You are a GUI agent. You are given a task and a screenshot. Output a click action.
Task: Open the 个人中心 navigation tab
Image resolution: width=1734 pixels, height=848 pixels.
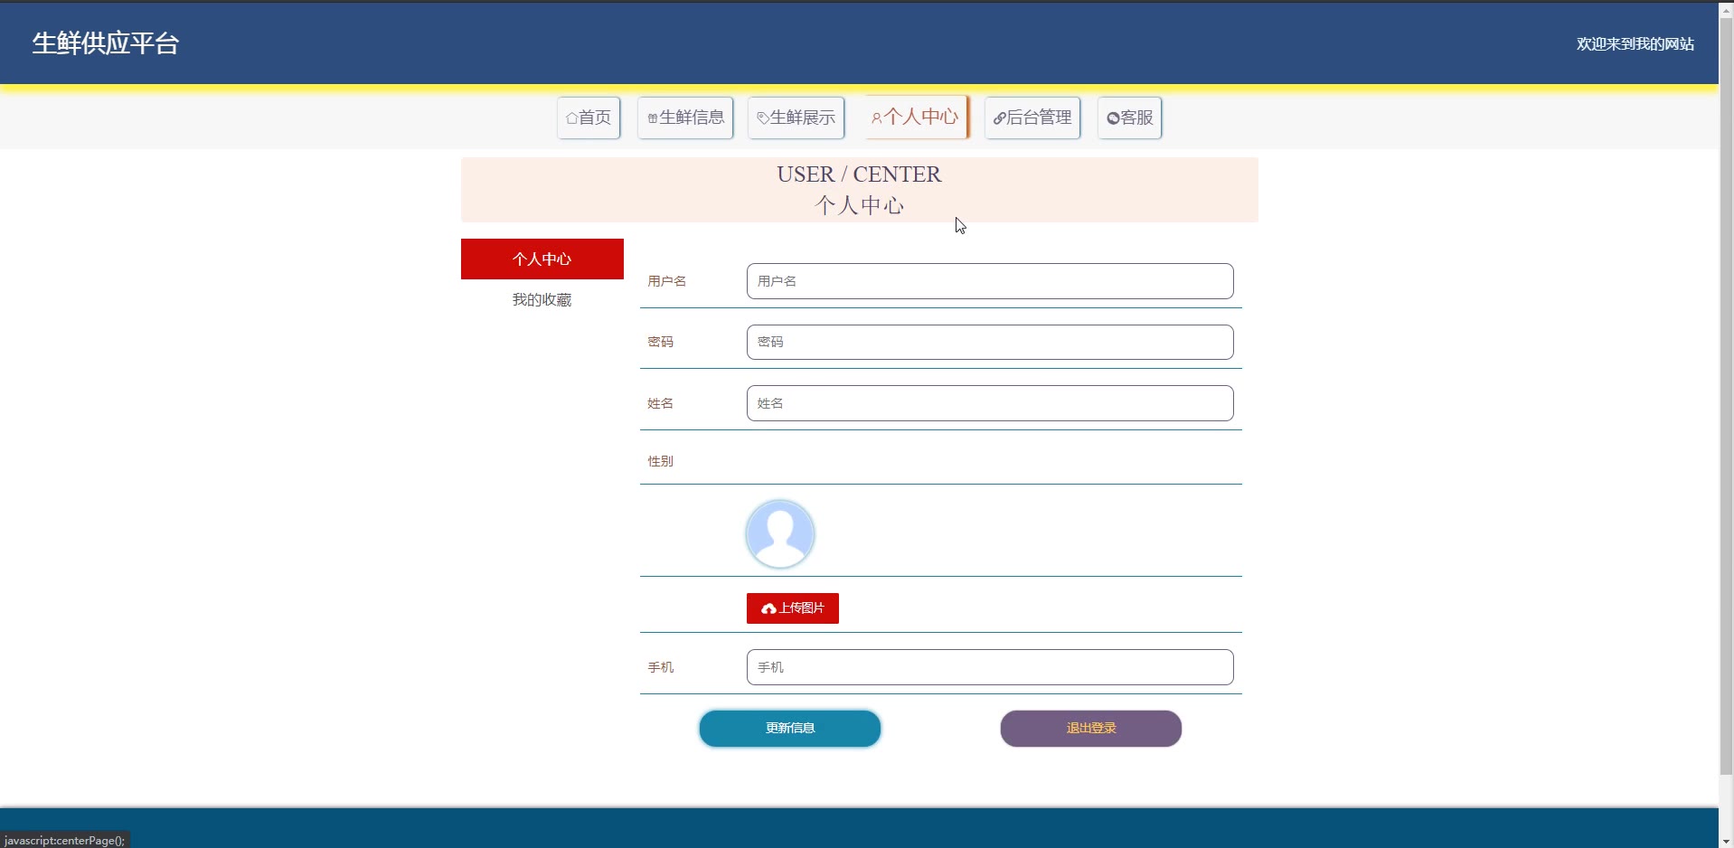tap(915, 117)
